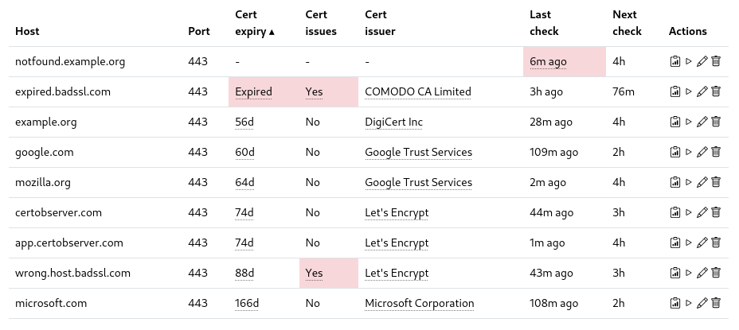Edit the app.certobserver.com host entry
The image size is (739, 330).
coord(702,243)
